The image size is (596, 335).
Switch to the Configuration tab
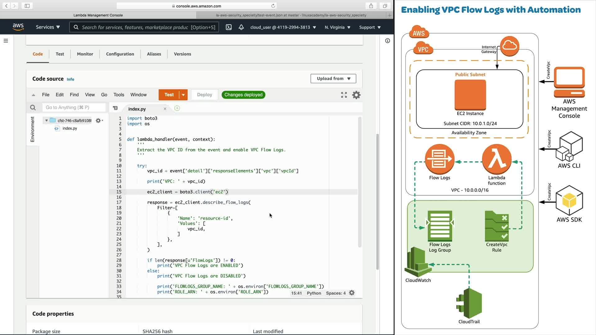120,54
